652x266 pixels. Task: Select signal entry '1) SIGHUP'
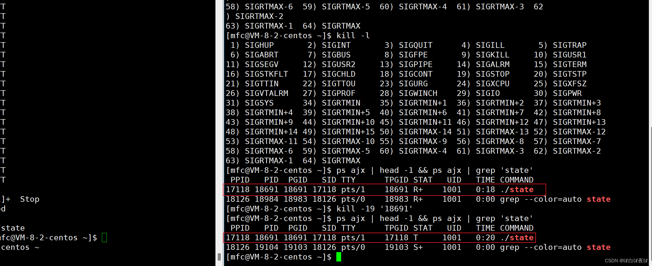[252, 45]
